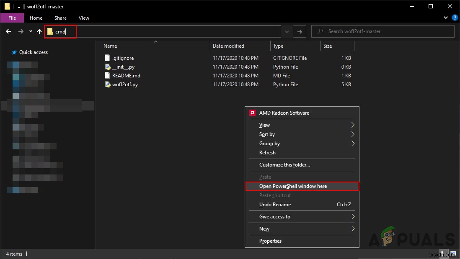460x259 pixels.
Task: Expand the address bar history dropdown
Action: point(287,31)
